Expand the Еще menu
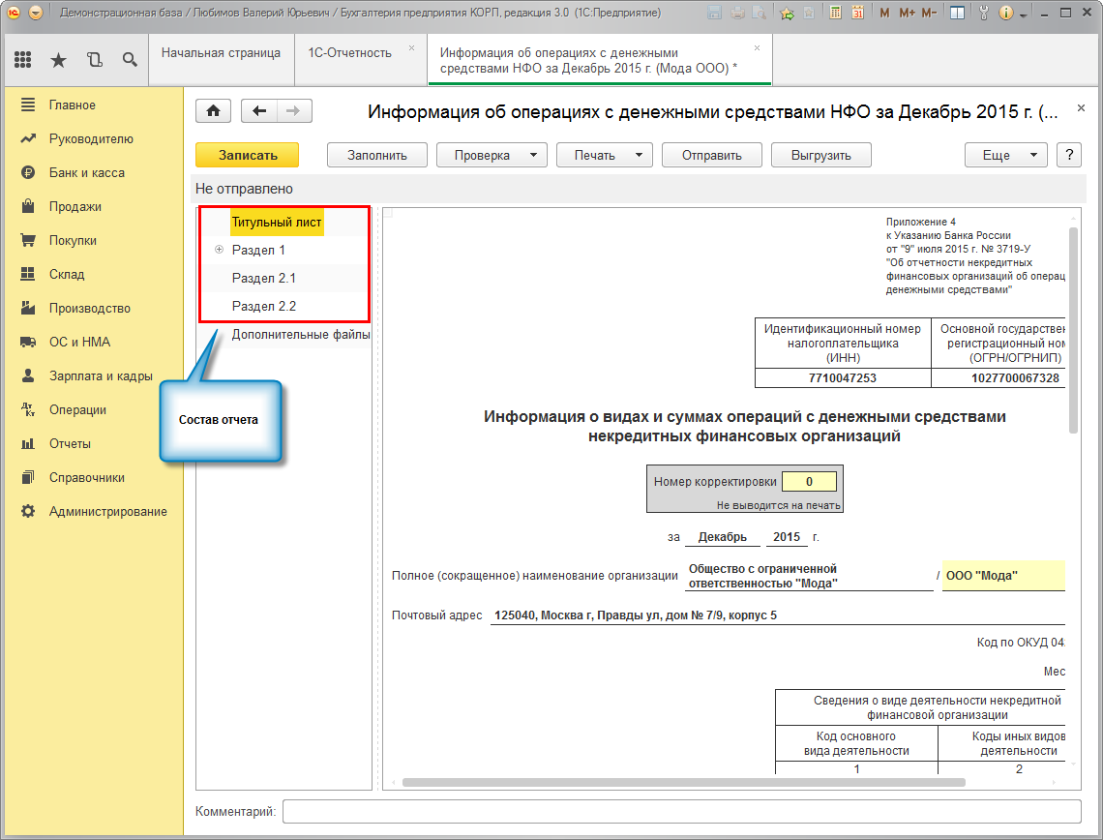1103x840 pixels. 1005,155
